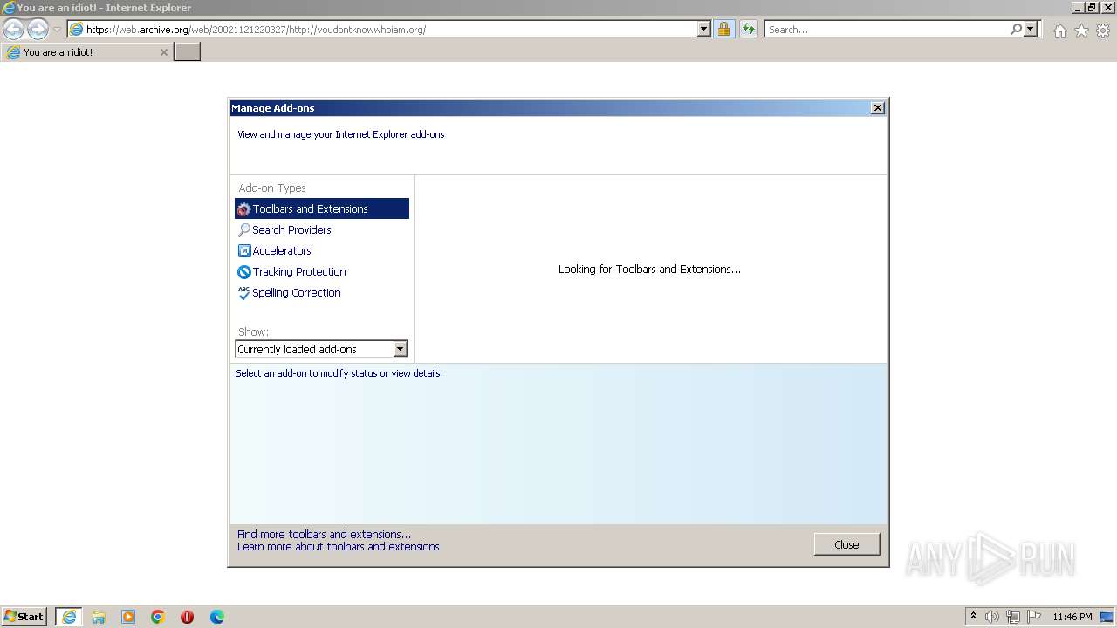Click the Toolbars and Extensions gear icon
1117x628 pixels.
244,209
